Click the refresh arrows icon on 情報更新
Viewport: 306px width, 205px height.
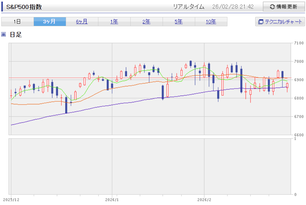click(272, 7)
